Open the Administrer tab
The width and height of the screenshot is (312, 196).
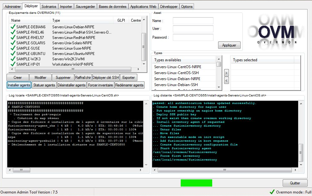point(13,6)
